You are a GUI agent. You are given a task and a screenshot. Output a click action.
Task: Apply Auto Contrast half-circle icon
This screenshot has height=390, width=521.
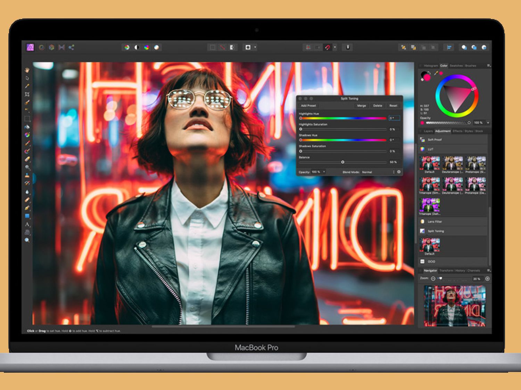point(137,47)
